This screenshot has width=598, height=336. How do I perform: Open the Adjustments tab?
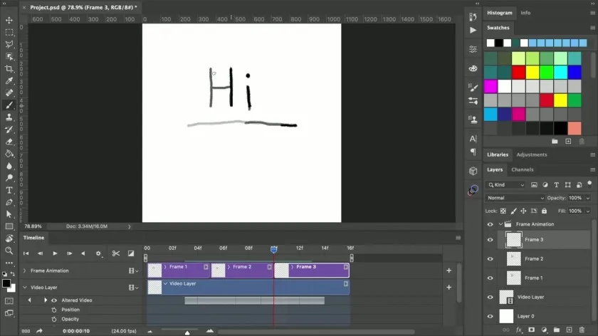[532, 154]
